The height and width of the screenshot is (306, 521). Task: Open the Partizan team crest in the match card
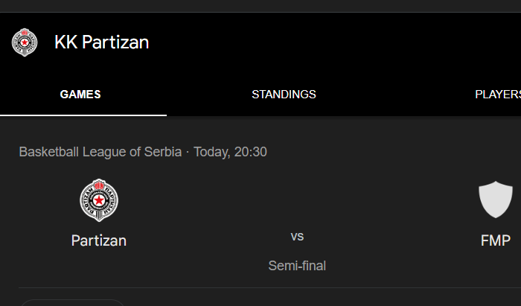[x=99, y=200]
